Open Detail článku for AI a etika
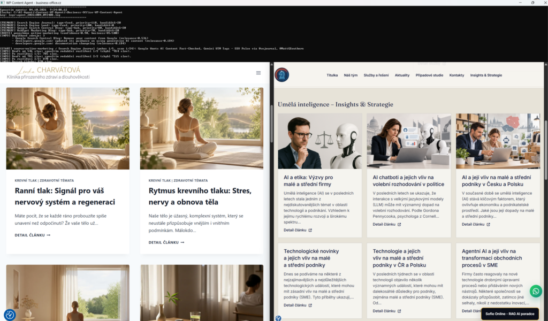 pos(298,230)
